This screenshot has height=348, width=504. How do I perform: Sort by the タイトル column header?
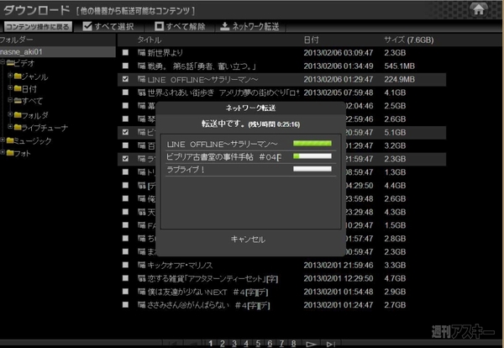(x=150, y=40)
